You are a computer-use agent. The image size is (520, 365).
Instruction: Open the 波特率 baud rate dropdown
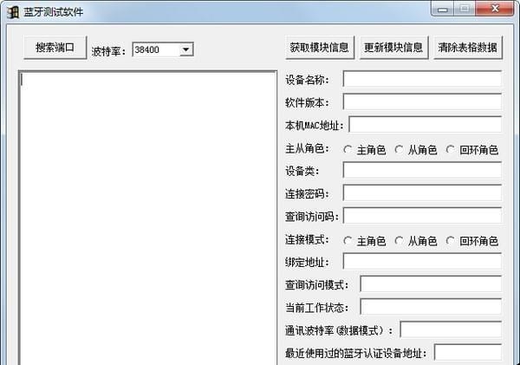point(186,49)
